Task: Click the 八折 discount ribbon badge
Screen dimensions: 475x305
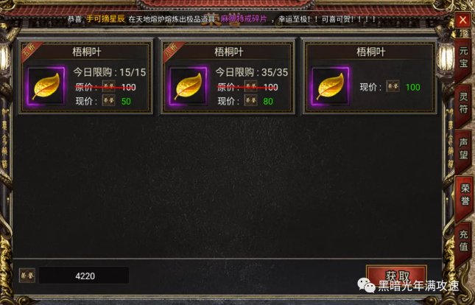Action: 172,51
